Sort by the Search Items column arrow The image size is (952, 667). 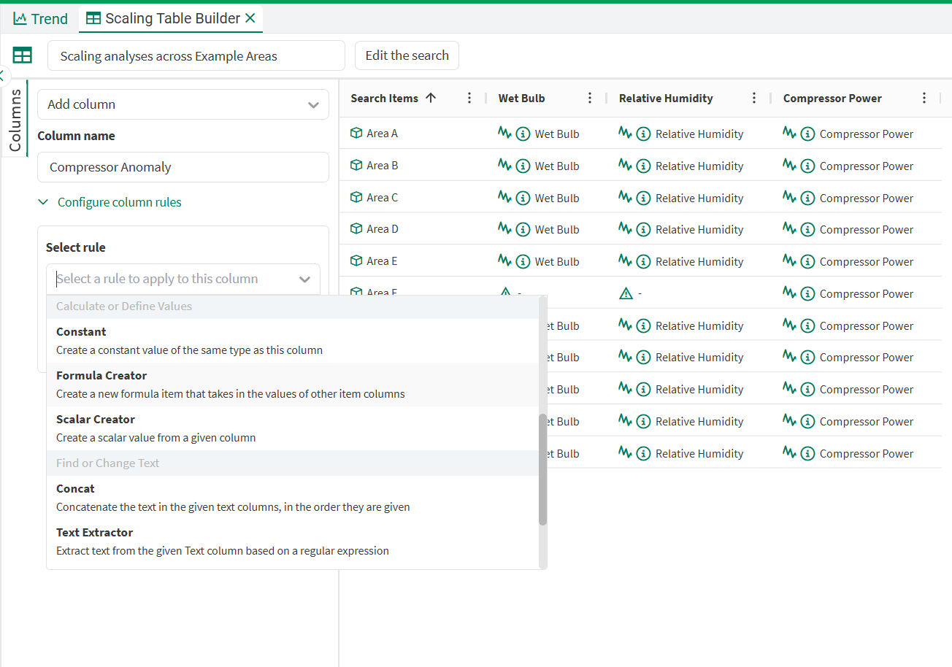[431, 98]
